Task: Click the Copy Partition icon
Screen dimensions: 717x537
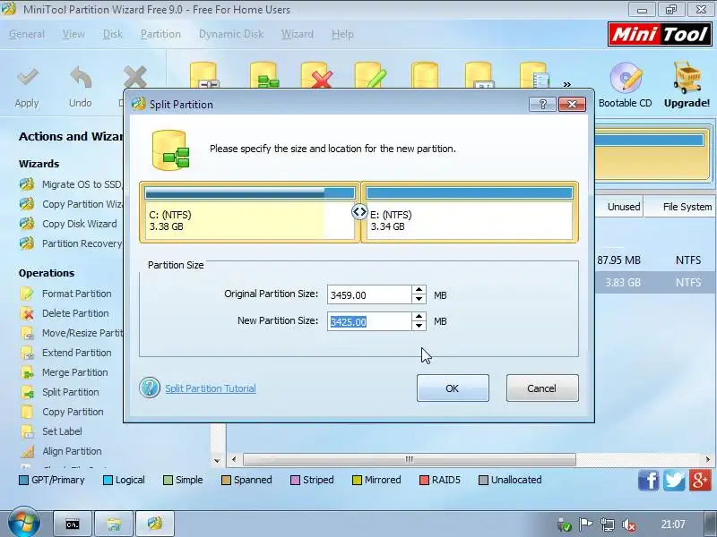Action: coord(27,412)
